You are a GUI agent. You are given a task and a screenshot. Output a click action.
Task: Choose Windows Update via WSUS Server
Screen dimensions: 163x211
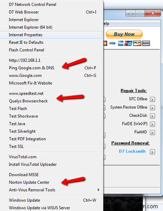point(51,208)
